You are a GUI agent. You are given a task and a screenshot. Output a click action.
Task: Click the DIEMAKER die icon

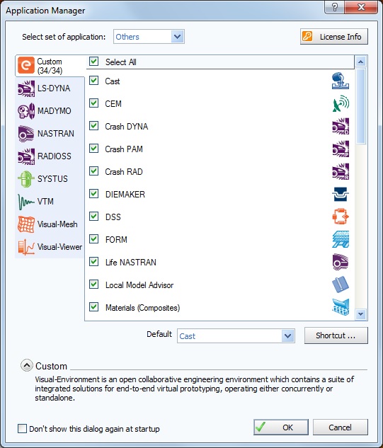point(341,195)
